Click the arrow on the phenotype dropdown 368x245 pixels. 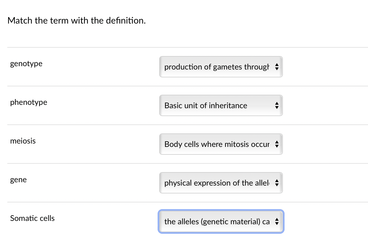click(277, 105)
